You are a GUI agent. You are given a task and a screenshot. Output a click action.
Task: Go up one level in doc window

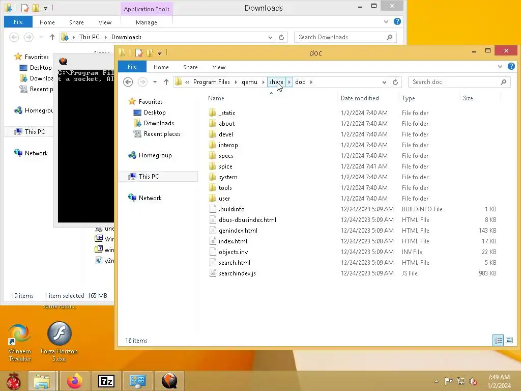click(x=166, y=82)
